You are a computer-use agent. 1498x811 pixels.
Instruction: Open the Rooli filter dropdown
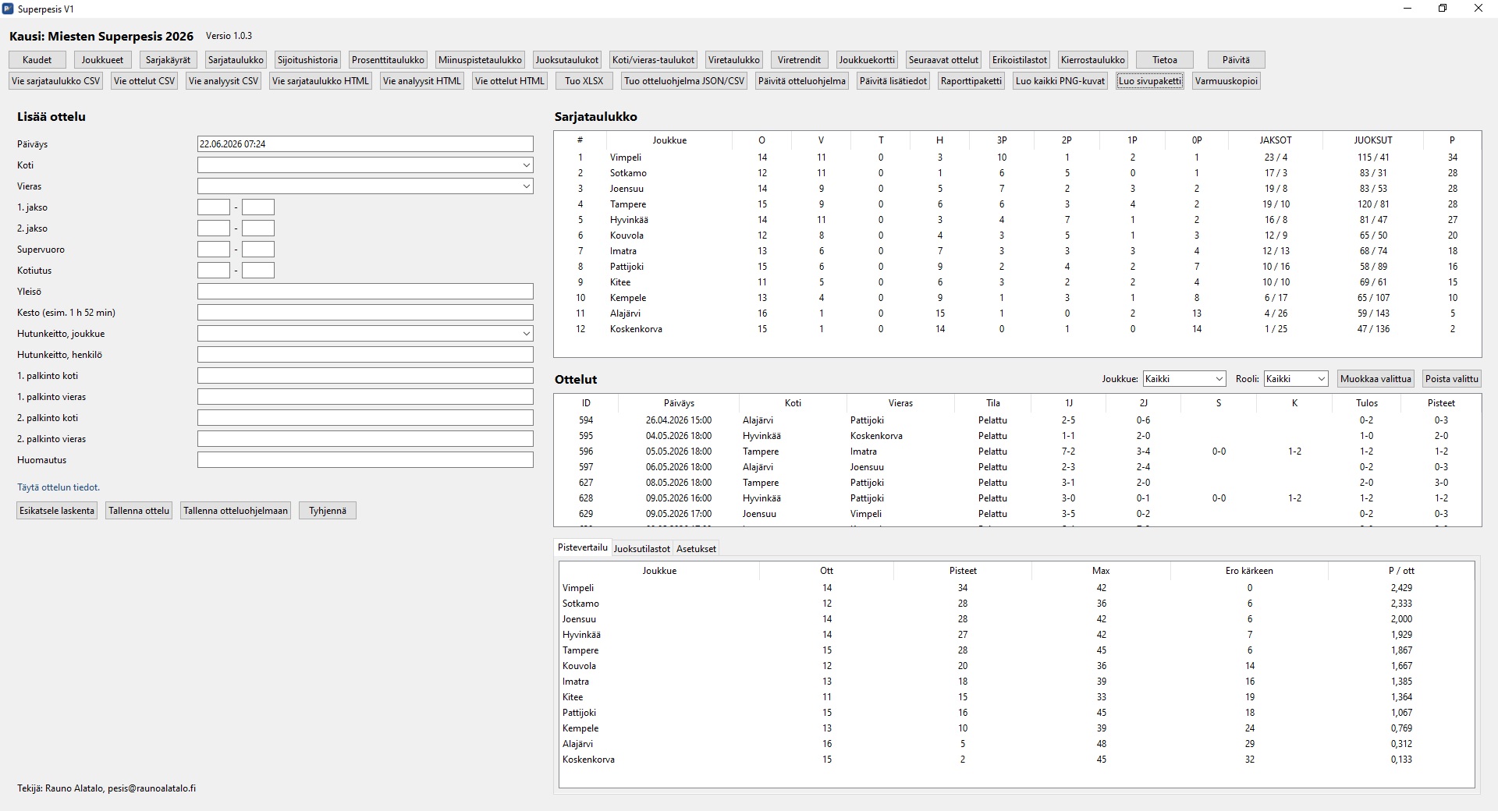pos(1296,379)
